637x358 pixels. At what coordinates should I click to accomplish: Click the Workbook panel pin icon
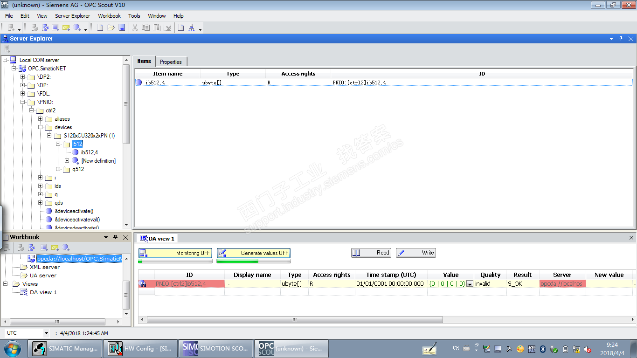pos(116,237)
